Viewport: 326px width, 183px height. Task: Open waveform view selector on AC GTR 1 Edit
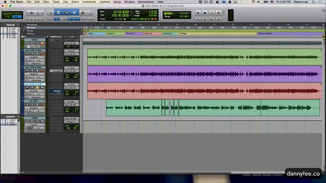(x=35, y=57)
